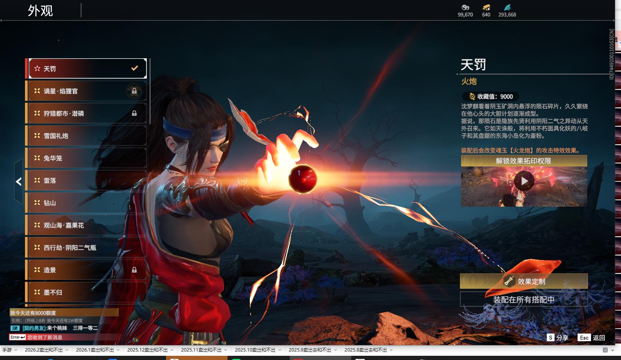Collapse the left skin list panel arrow

coord(18,182)
